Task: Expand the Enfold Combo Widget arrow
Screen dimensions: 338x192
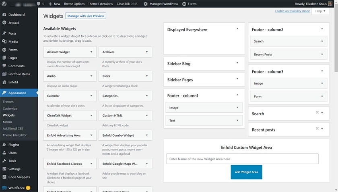Action: point(147,135)
